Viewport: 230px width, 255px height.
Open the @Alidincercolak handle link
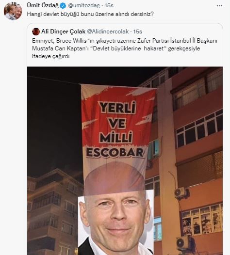(108, 32)
